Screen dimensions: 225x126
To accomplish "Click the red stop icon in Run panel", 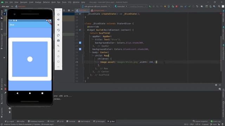I will coord(6,89).
